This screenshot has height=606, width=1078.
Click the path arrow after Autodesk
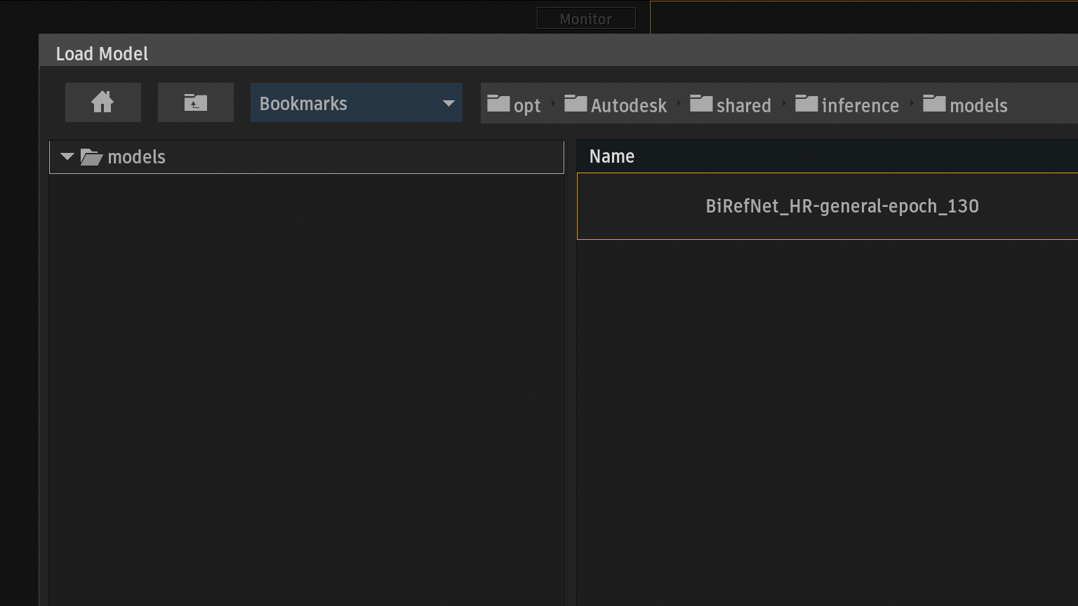point(679,104)
